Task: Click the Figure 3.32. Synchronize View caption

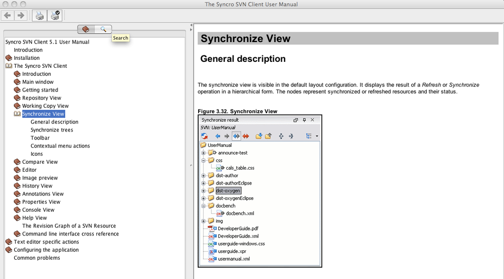Action: coord(237,111)
